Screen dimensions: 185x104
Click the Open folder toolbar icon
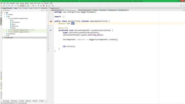click(1, 6)
